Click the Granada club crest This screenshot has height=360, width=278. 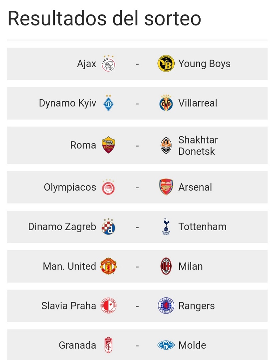[108, 345]
